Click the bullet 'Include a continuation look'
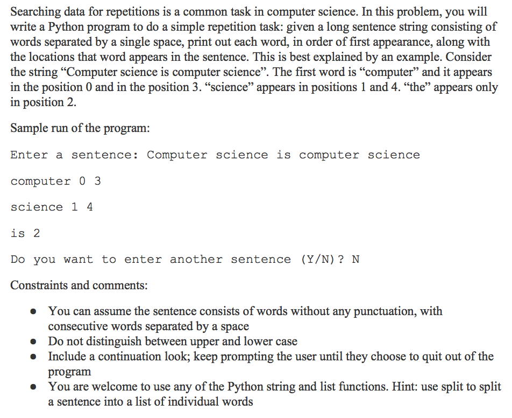 pos(271,364)
